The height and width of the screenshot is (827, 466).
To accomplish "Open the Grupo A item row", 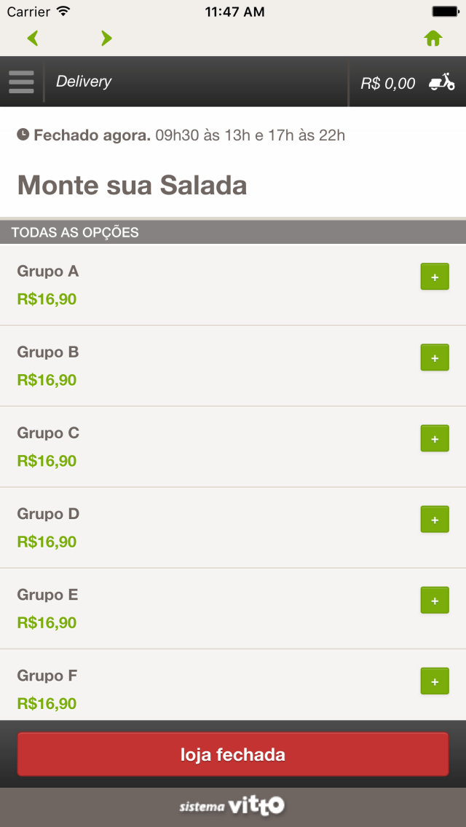I will click(233, 285).
